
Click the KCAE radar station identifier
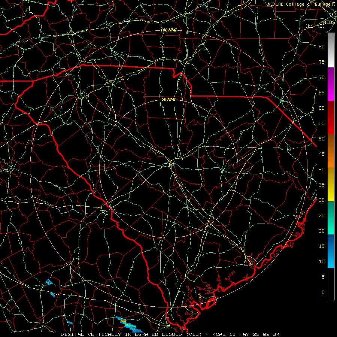click(x=219, y=334)
